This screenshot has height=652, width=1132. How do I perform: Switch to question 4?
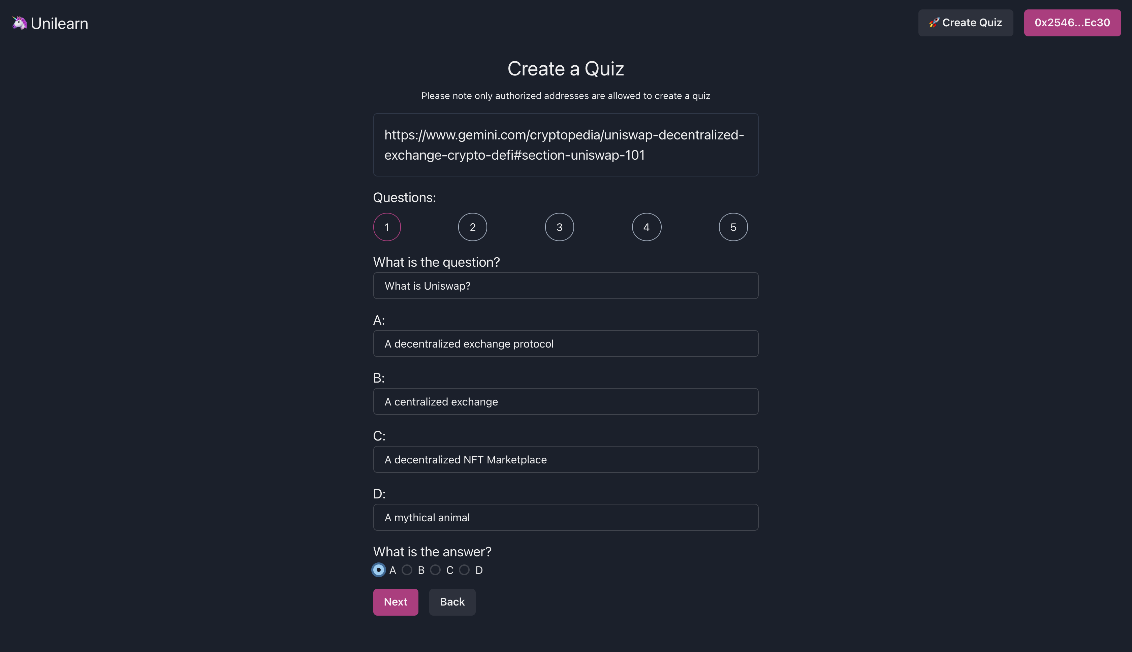[x=646, y=227]
